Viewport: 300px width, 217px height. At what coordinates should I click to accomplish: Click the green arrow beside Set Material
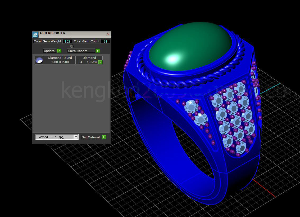click(x=104, y=137)
